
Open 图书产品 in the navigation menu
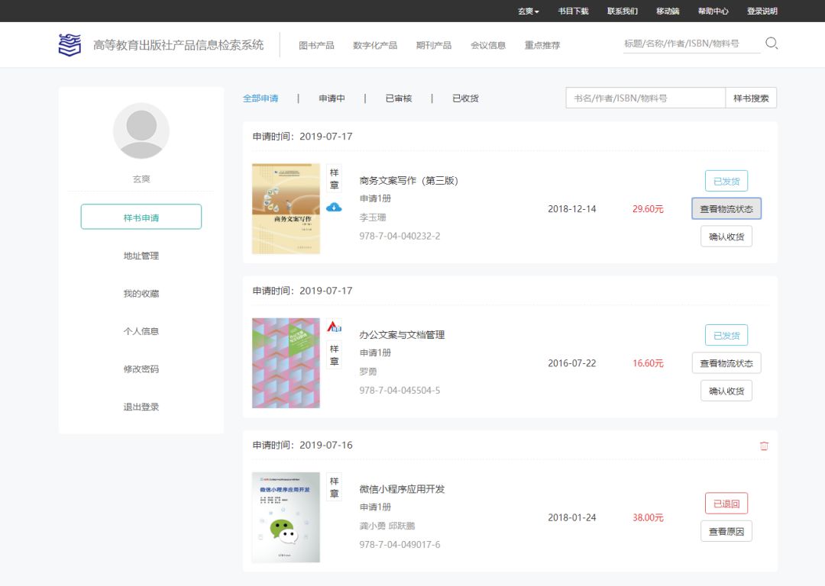point(316,45)
